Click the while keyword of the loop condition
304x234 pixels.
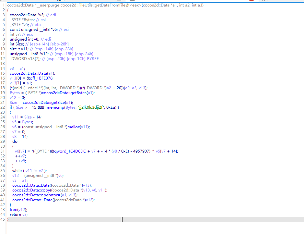pos(17,170)
